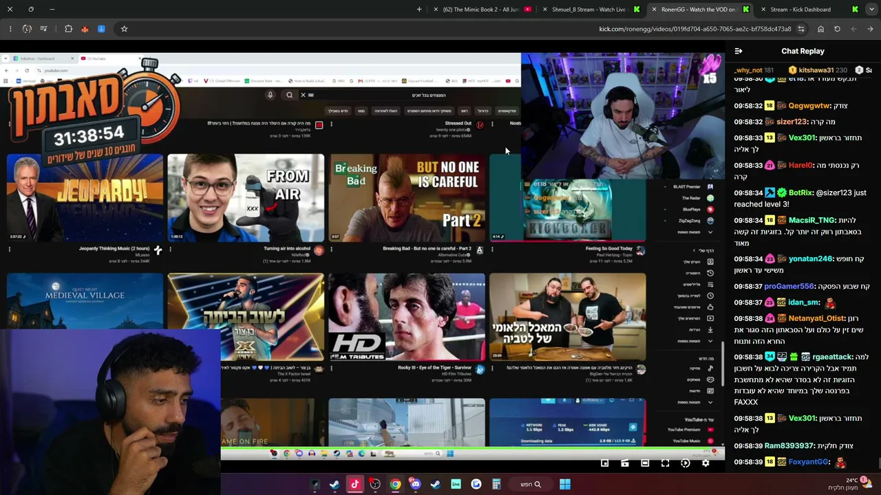881x495 pixels.
Task: Toggle theater mode on the video player
Action: click(645, 463)
